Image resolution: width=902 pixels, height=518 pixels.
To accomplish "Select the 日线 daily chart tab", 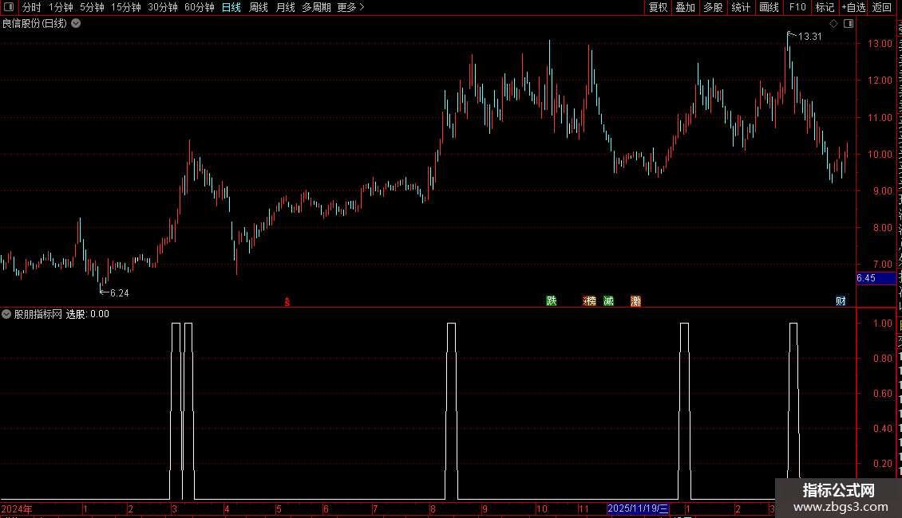I will tap(231, 7).
